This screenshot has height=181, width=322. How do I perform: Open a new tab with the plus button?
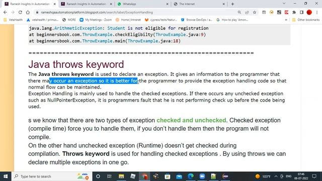point(232,4)
